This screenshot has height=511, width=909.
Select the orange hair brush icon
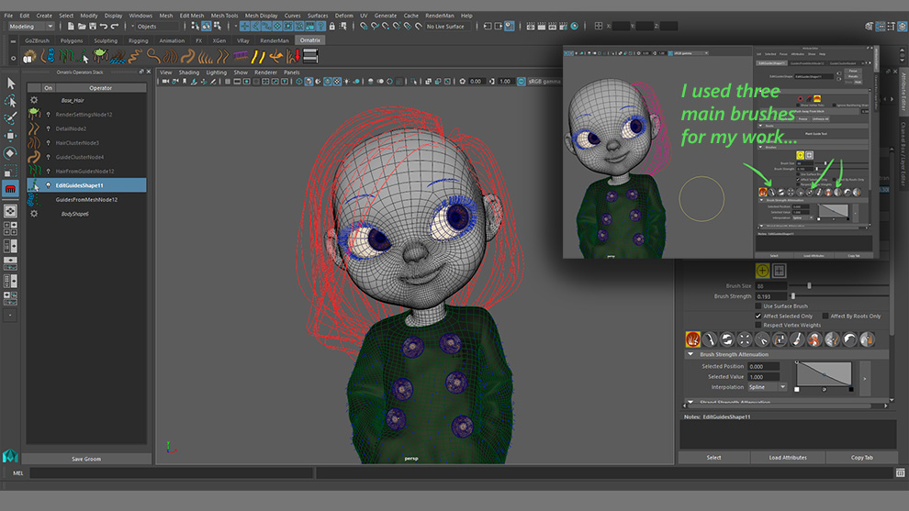pos(693,339)
